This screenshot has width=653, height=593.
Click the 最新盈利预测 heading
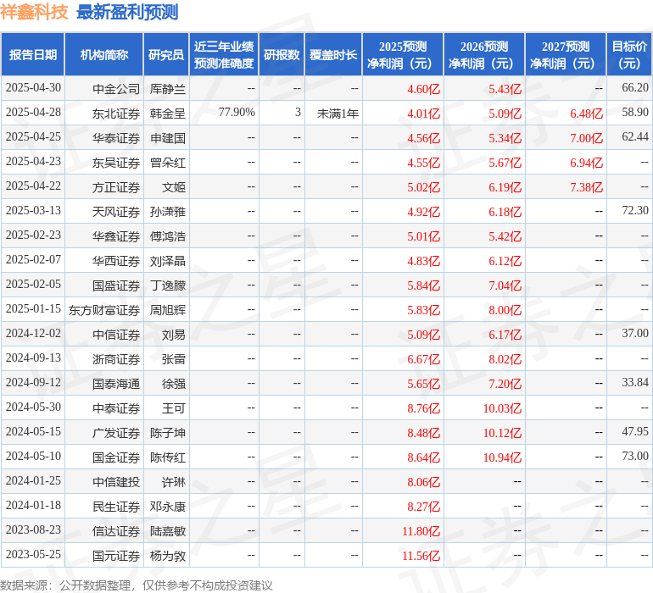pos(127,12)
